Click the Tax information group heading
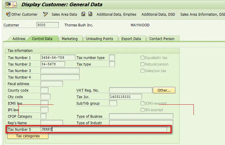225x145 pixels. (x=20, y=51)
